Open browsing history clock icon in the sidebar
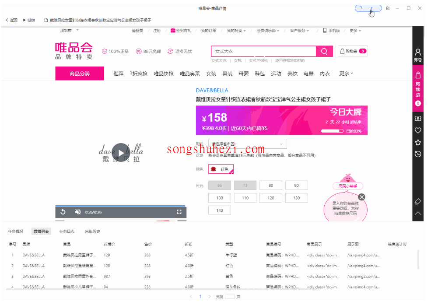Image resolution: width=431 pixels, height=305 pixels. 418,154
